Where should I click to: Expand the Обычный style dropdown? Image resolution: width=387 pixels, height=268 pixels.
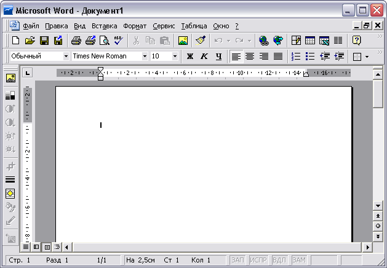(x=66, y=57)
